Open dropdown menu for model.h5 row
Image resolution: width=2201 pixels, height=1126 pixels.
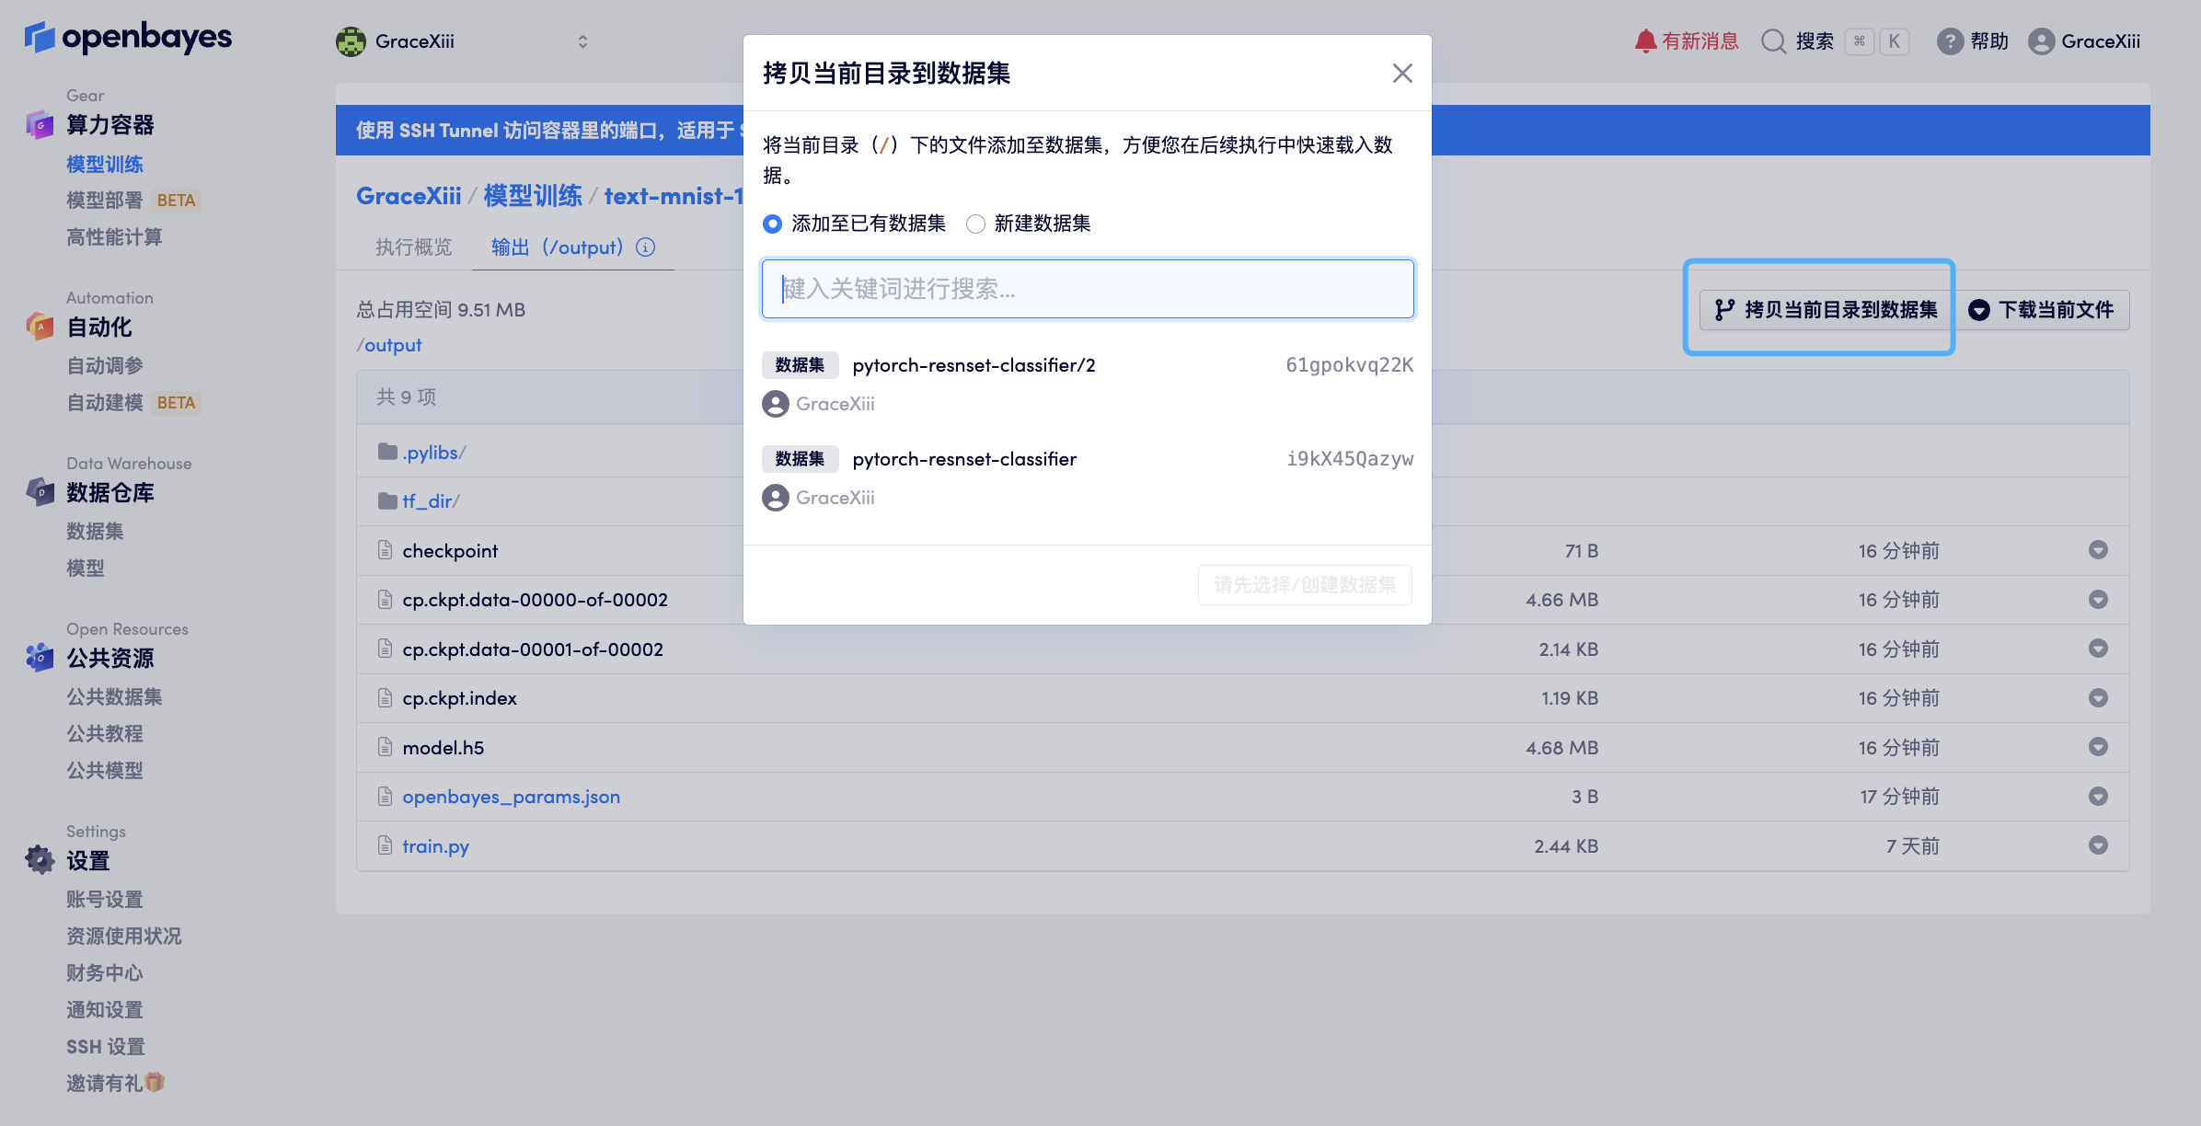tap(2097, 747)
